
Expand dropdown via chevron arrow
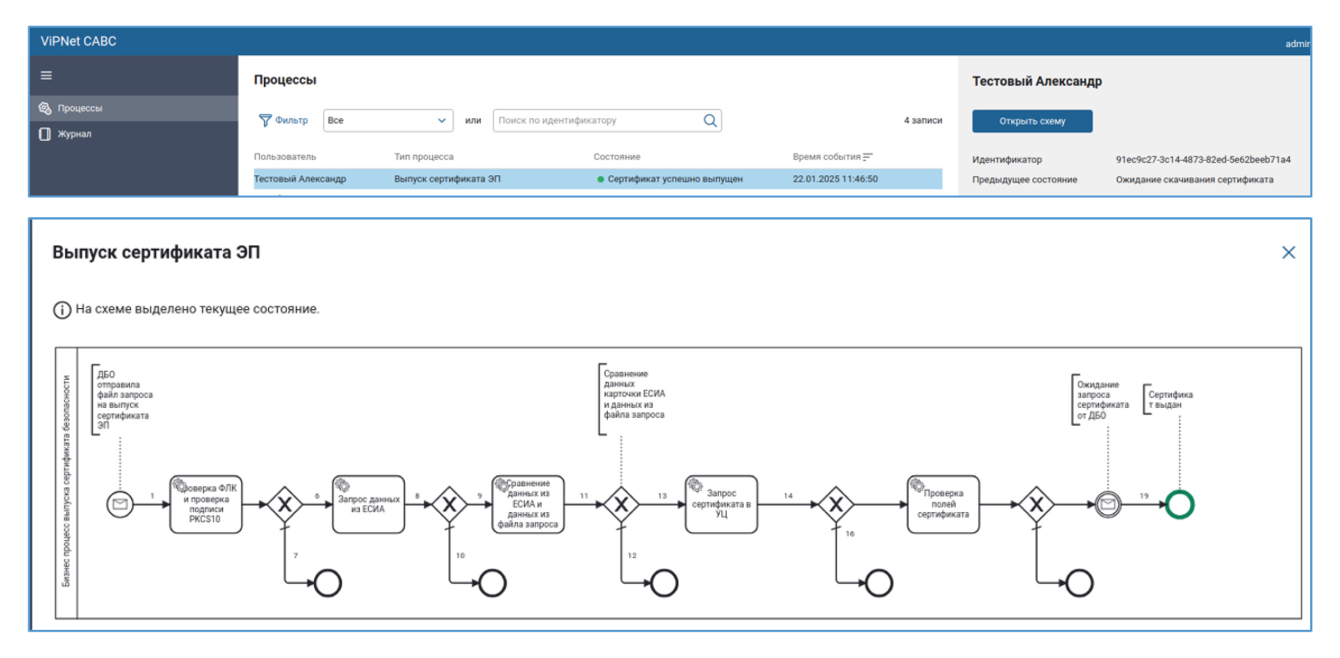[x=441, y=120]
